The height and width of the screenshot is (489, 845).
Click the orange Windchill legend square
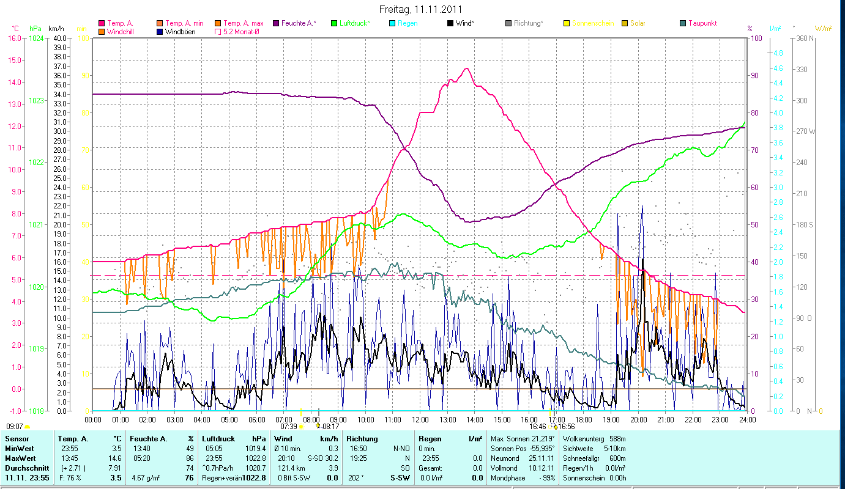click(102, 31)
